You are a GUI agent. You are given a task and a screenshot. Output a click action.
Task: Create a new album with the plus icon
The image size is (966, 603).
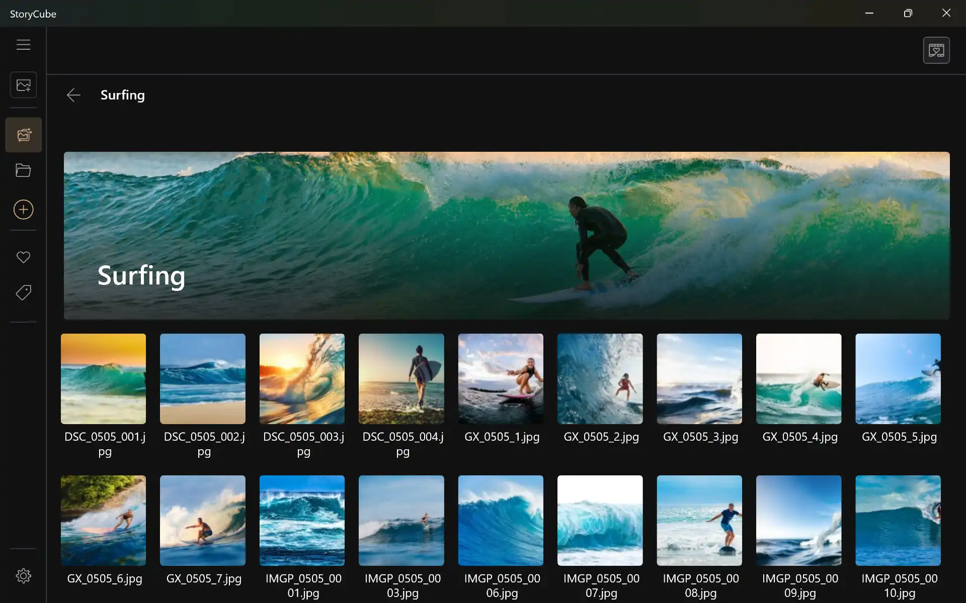tap(23, 210)
